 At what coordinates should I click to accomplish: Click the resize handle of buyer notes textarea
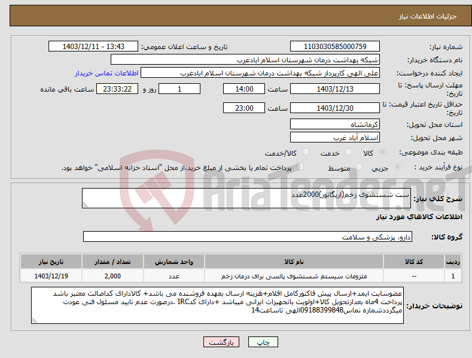(x=35, y=321)
